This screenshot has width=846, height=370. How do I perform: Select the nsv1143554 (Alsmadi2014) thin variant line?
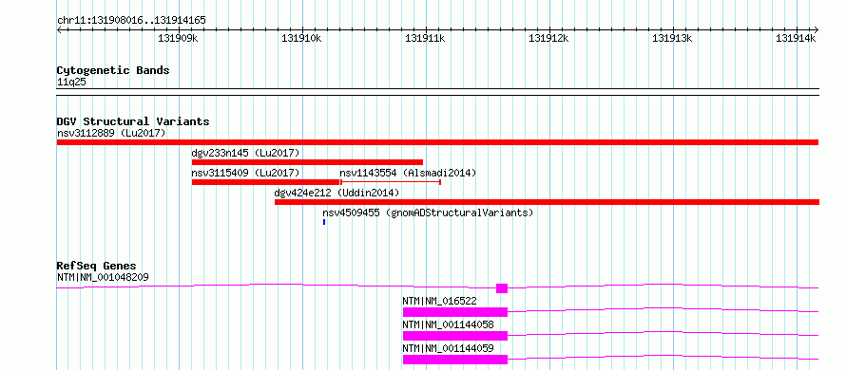point(391,182)
